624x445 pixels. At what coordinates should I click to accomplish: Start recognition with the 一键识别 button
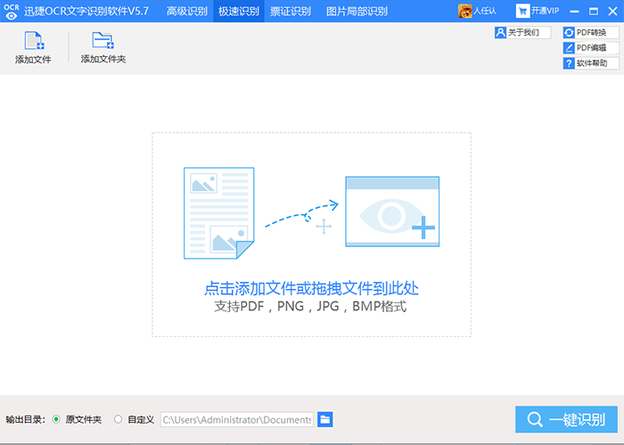click(566, 419)
